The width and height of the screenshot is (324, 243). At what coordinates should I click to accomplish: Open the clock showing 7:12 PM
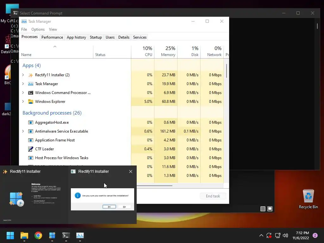(301, 235)
